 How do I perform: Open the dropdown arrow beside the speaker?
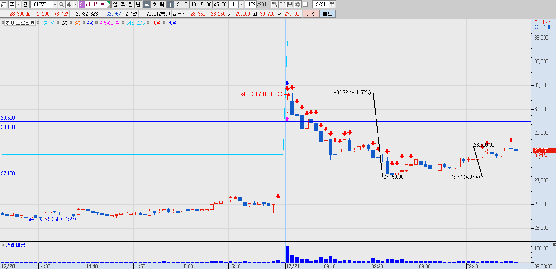(x=75, y=4)
